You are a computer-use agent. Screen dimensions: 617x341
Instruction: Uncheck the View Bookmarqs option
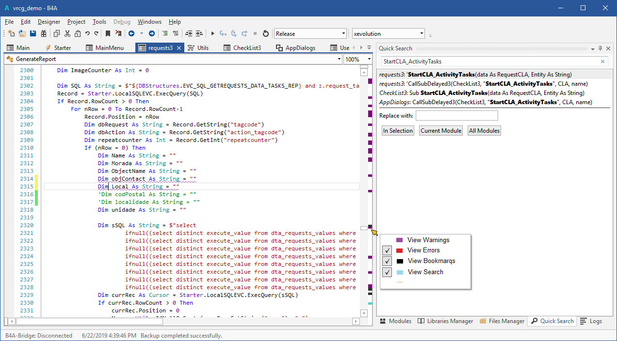pyautogui.click(x=386, y=261)
